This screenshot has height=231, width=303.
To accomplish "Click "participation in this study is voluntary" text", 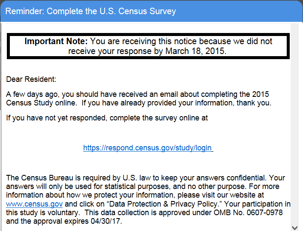I will [x=257, y=204].
